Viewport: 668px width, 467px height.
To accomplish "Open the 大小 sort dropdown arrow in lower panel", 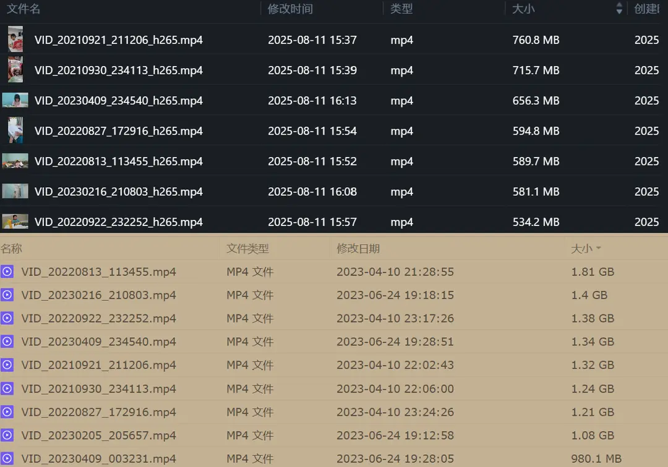I will pos(598,249).
